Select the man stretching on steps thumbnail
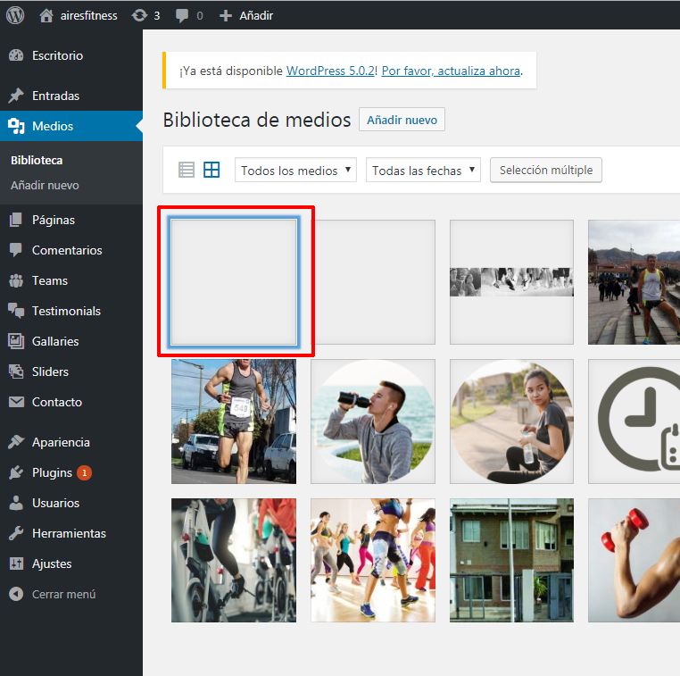Screen dimensions: 680x676 point(634,282)
